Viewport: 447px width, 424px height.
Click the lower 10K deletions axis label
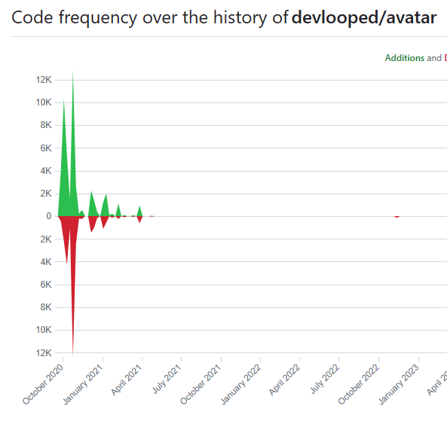point(44,330)
